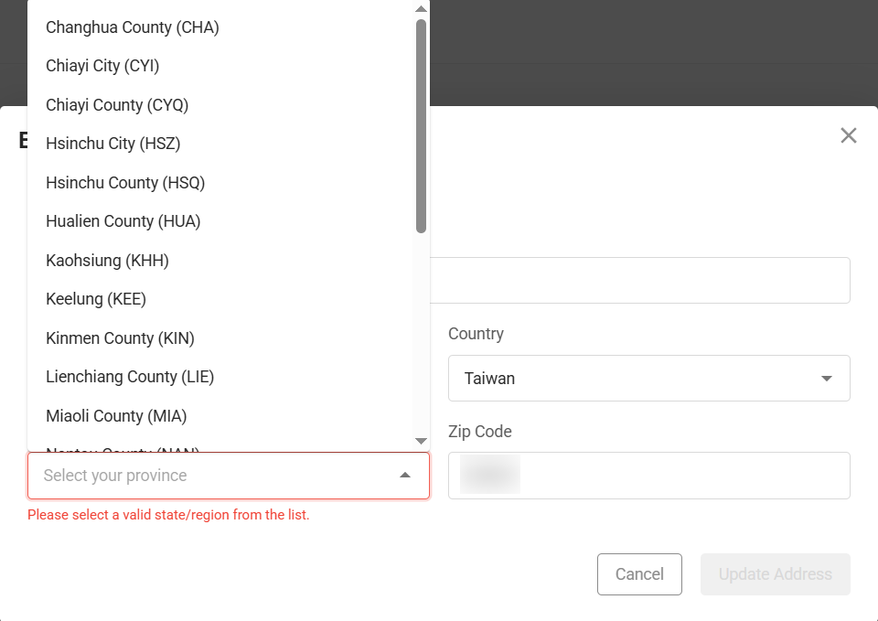Viewport: 878px width, 621px height.
Task: Collapse the province dropdown via arrow
Action: 405,476
